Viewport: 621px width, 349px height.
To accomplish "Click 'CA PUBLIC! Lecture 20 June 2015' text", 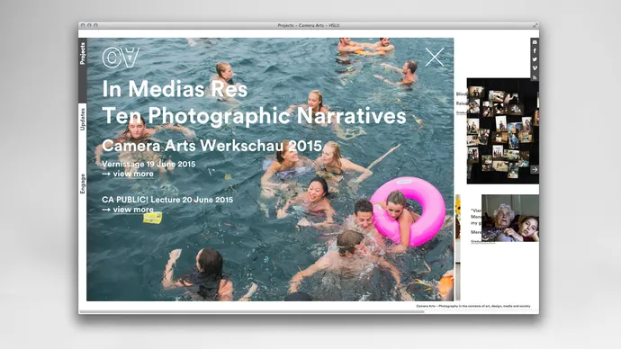I will click(x=167, y=200).
